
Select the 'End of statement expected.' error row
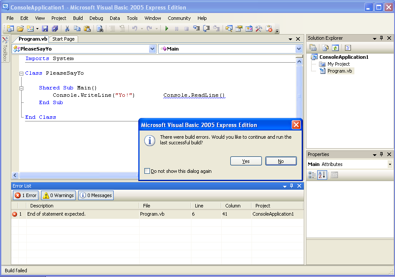point(157,214)
